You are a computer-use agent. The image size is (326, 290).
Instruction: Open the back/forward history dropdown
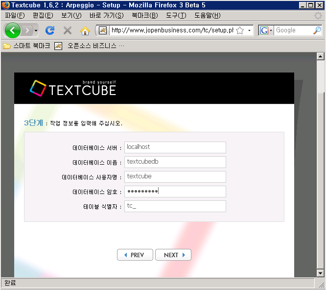click(x=36, y=30)
